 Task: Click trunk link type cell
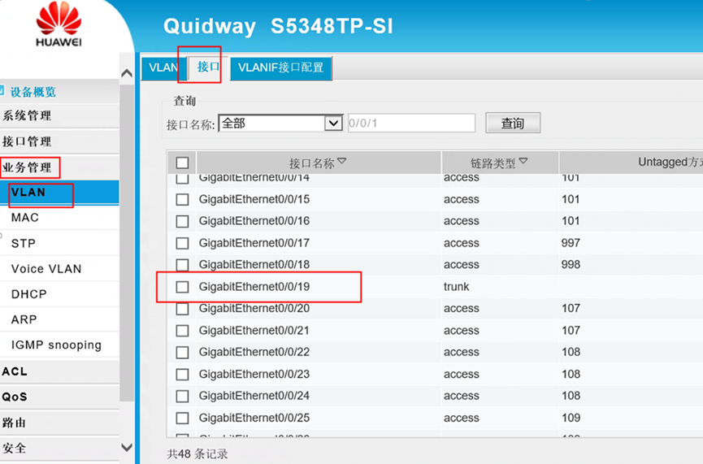tap(457, 287)
